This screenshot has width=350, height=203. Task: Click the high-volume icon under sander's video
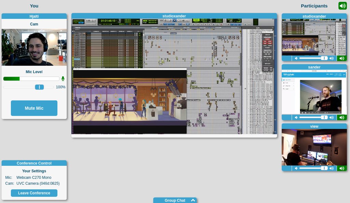[x=332, y=117]
